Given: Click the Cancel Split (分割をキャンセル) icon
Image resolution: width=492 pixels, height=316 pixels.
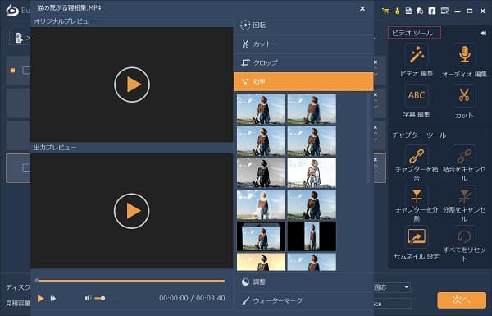Looking at the screenshot, I should click(x=464, y=195).
